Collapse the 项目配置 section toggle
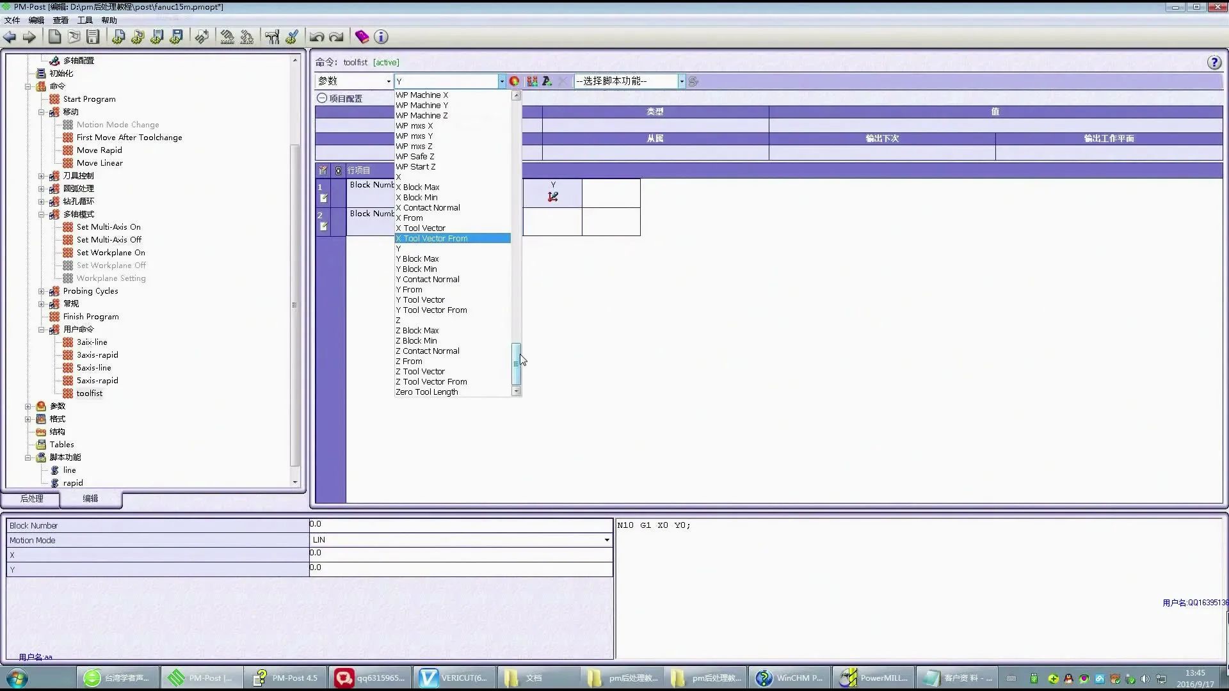Image resolution: width=1229 pixels, height=691 pixels. point(322,99)
